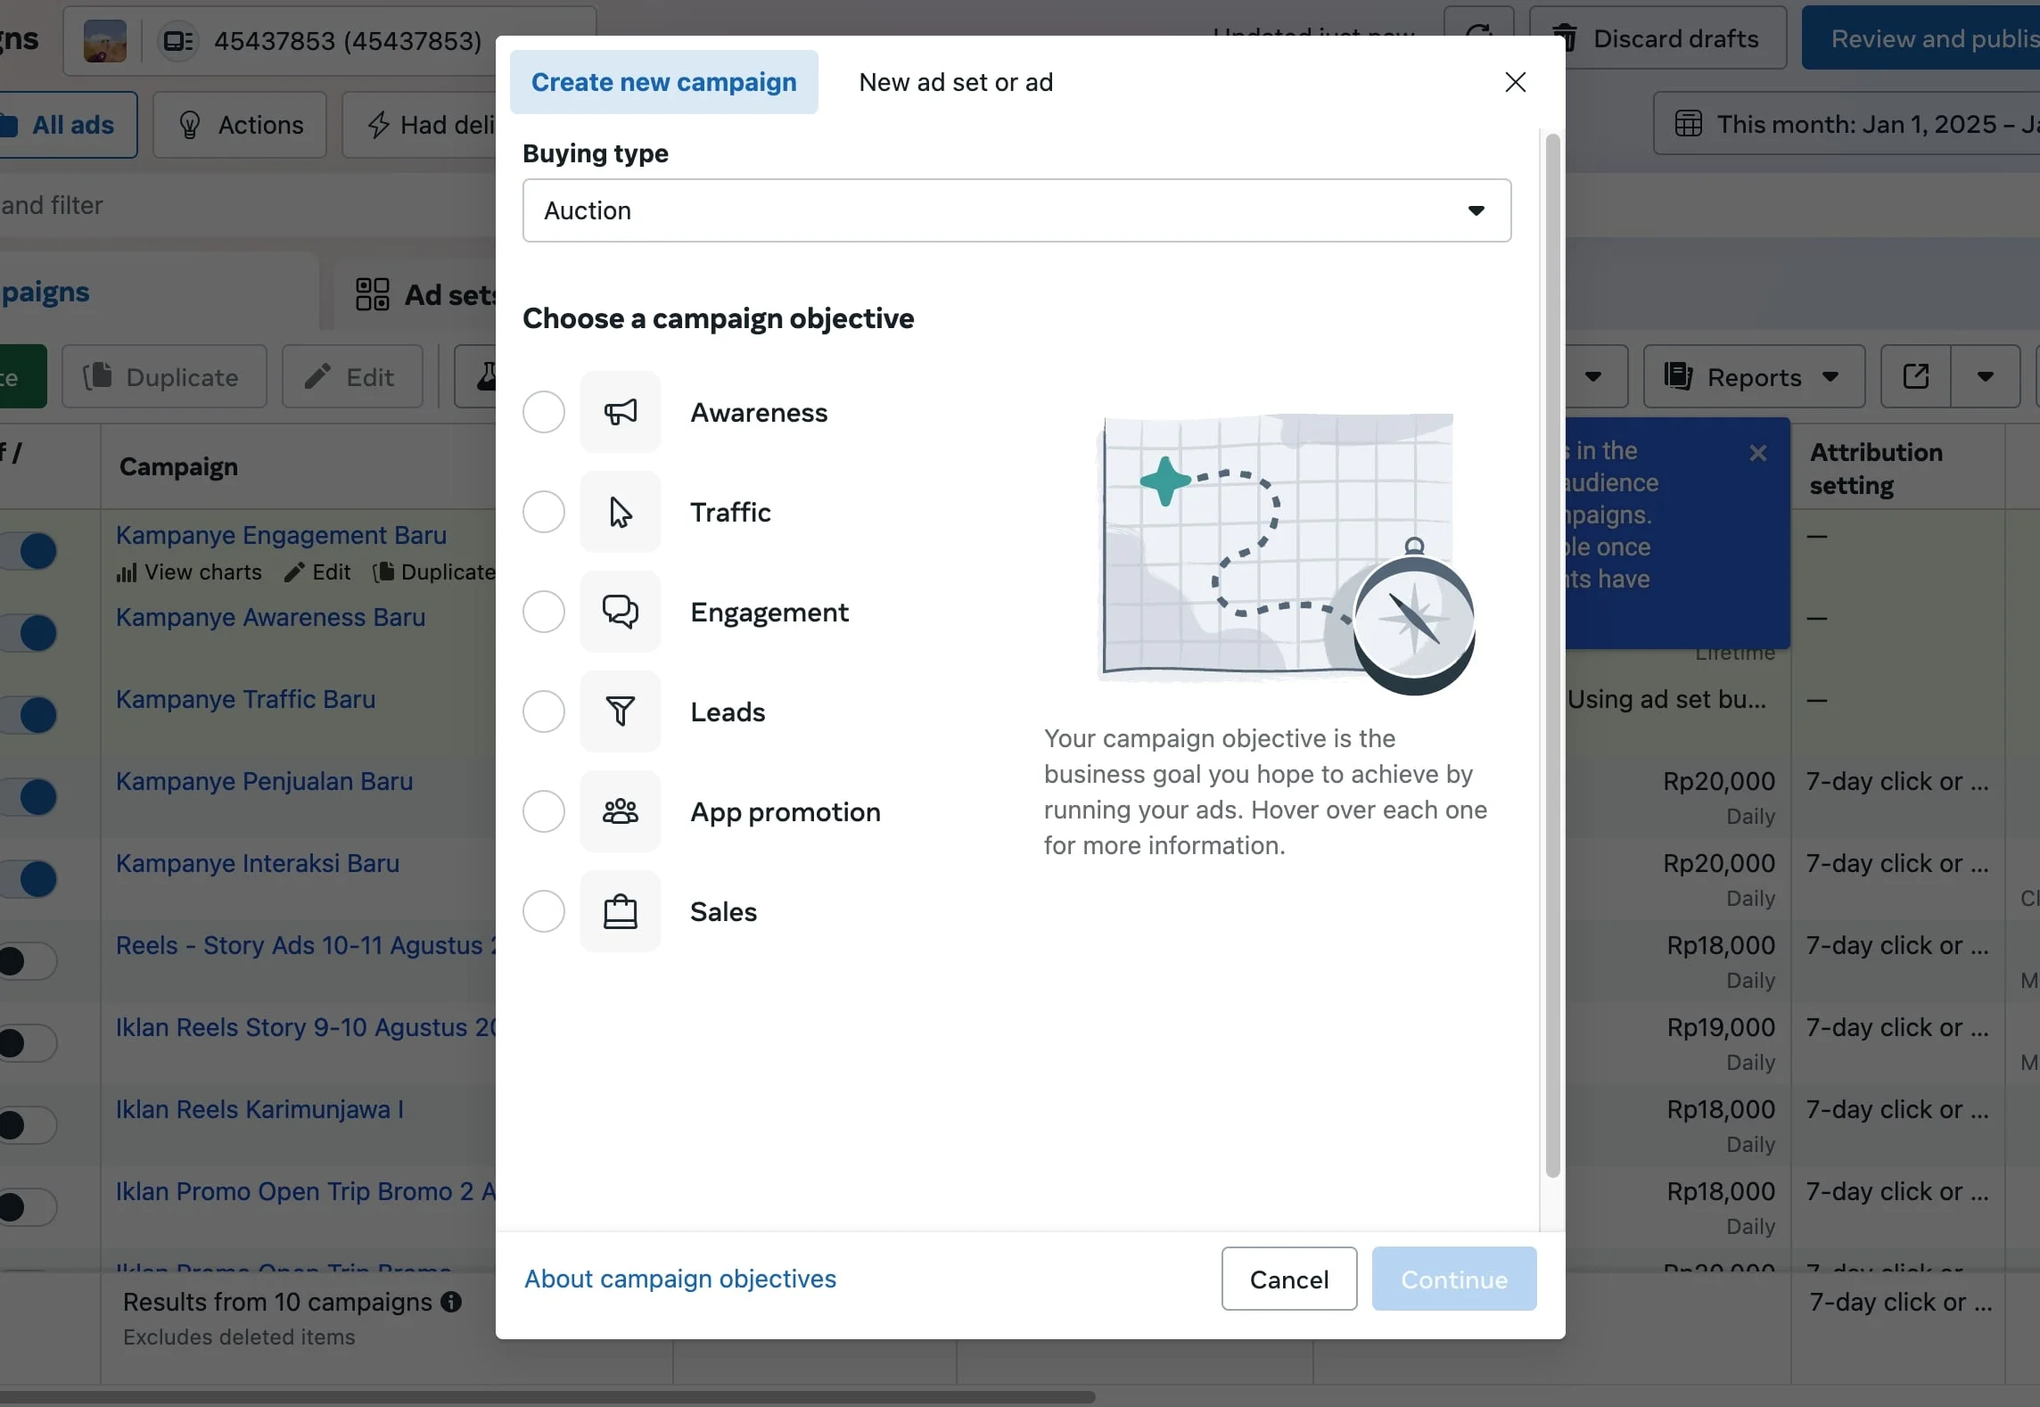Click the Traffic cursor icon
Screen dimensions: 2040x1407
(x=620, y=512)
